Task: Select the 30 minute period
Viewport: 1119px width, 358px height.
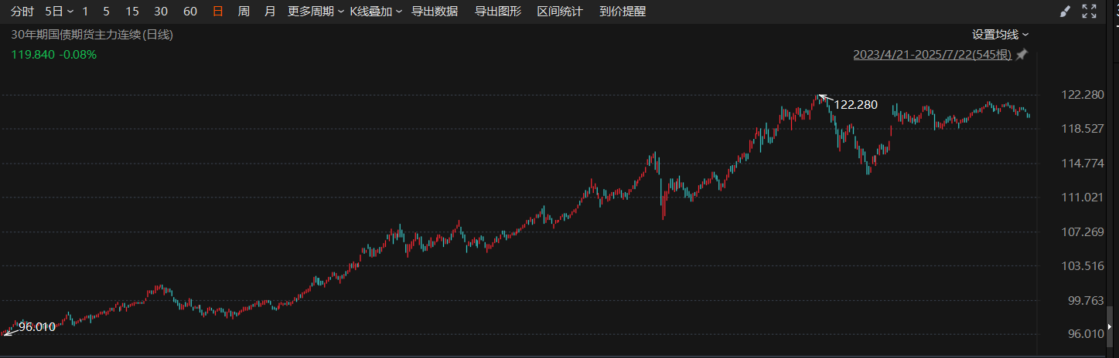Action: point(161,12)
